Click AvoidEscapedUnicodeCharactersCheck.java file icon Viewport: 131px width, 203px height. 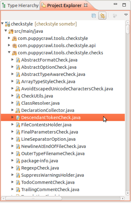pyautogui.click(x=18, y=89)
